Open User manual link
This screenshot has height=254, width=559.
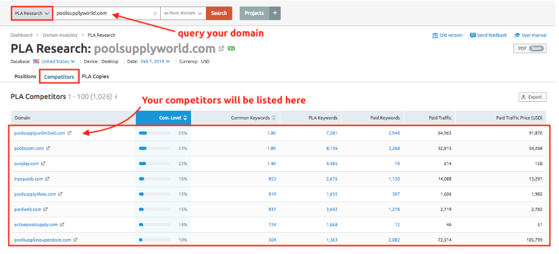tap(534, 35)
